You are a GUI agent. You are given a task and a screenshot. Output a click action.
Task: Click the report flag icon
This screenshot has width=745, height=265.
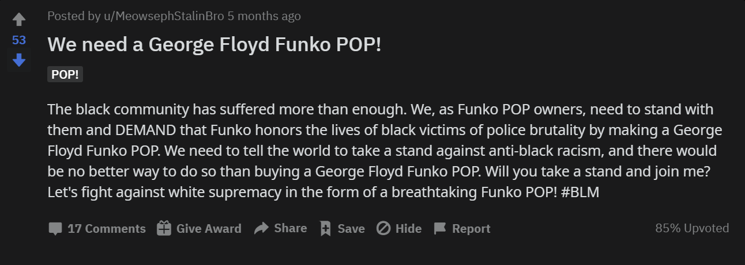(x=440, y=228)
